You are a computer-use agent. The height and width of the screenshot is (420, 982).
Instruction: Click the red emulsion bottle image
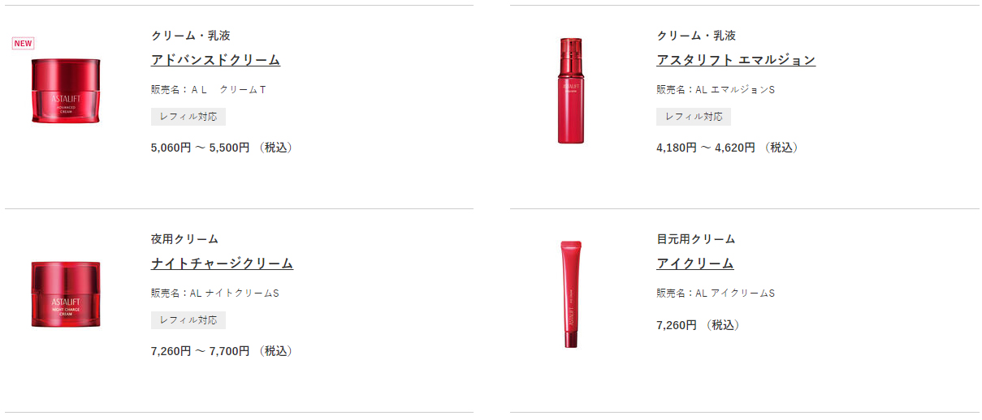(571, 90)
